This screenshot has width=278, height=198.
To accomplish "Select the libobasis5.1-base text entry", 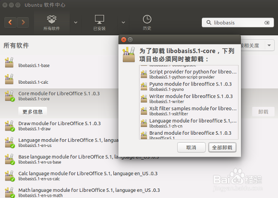I will pyautogui.click(x=34, y=65).
